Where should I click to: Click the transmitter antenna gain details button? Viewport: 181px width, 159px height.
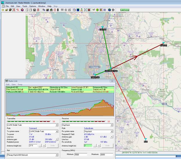pos(57,140)
